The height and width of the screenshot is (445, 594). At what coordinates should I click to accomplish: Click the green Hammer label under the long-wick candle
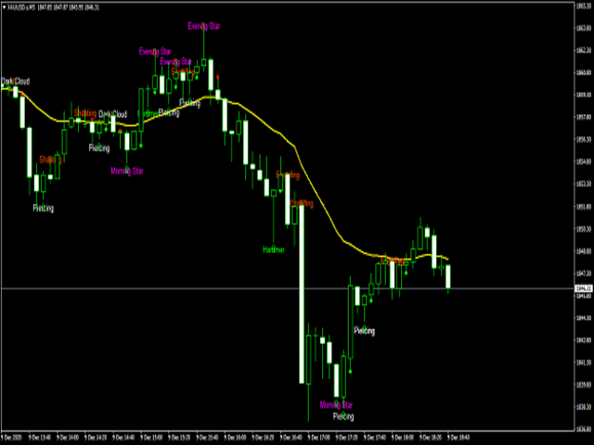pos(274,249)
